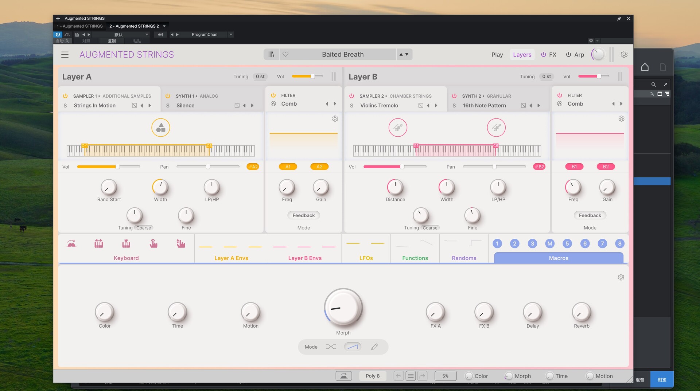Select the multi-finger touch keyboard icon
The image size is (700, 391).
[x=181, y=243]
